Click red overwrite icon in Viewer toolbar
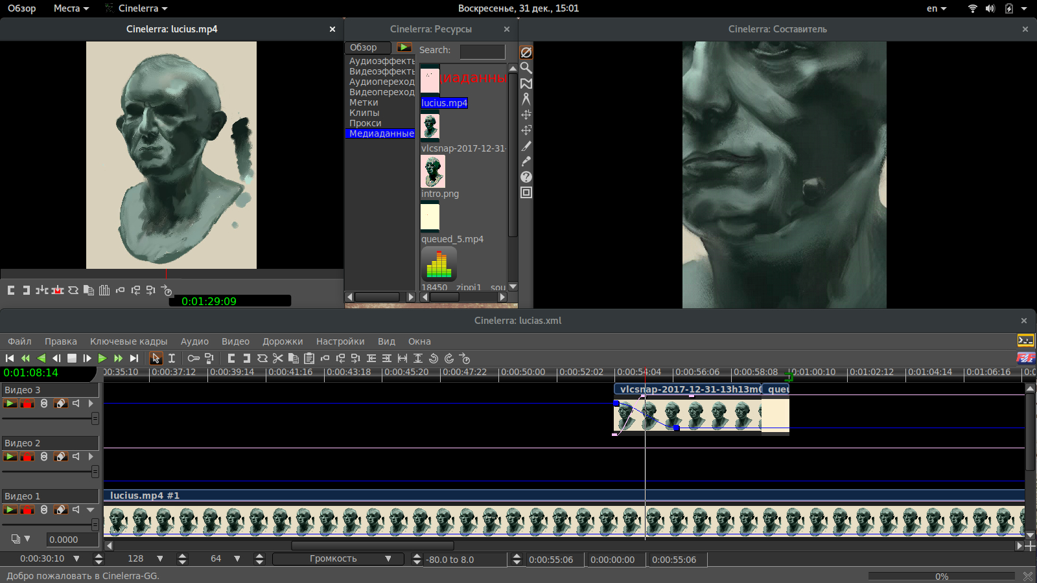Screen dimensions: 1037x583 click(x=58, y=290)
